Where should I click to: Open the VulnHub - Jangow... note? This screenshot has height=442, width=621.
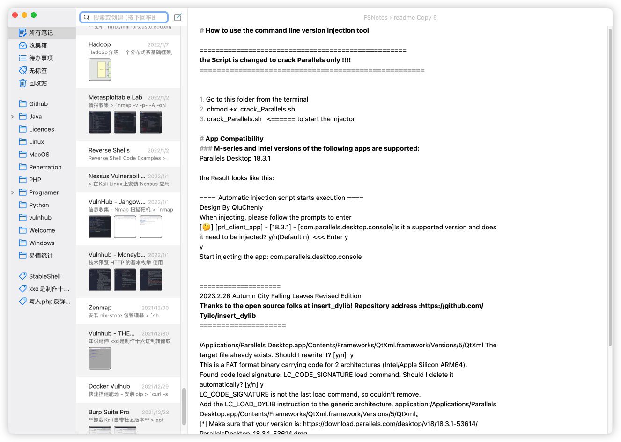128,219
